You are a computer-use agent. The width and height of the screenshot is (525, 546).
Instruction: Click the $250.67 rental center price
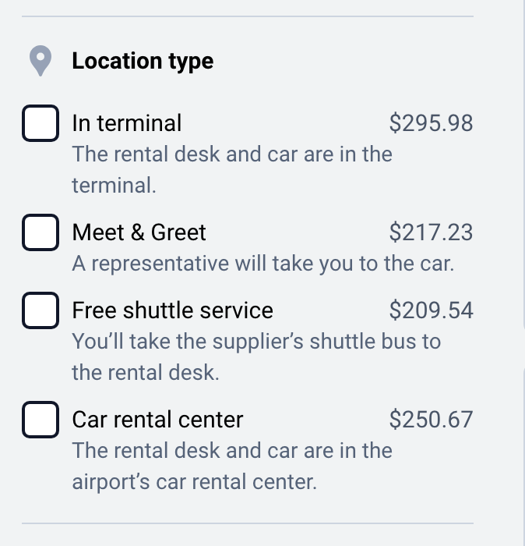click(x=431, y=420)
